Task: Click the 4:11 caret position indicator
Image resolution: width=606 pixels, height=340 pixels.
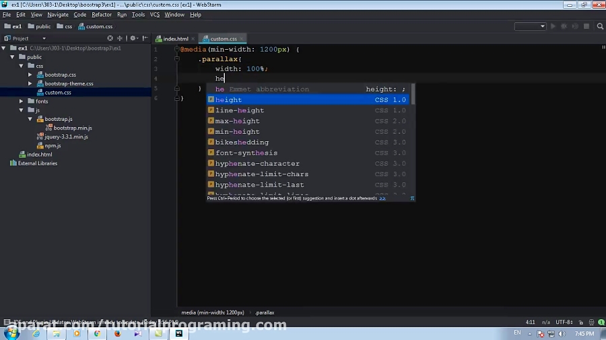Action: [x=531, y=323]
